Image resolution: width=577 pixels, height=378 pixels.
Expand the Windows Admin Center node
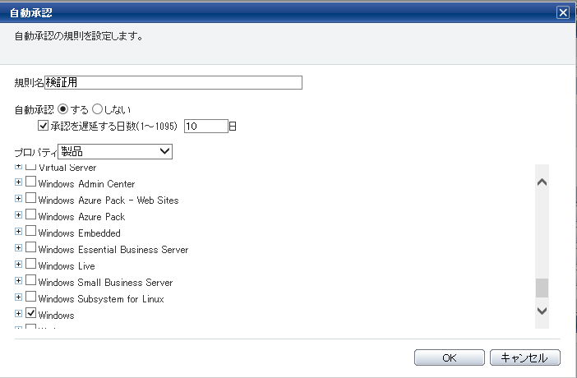(x=19, y=183)
